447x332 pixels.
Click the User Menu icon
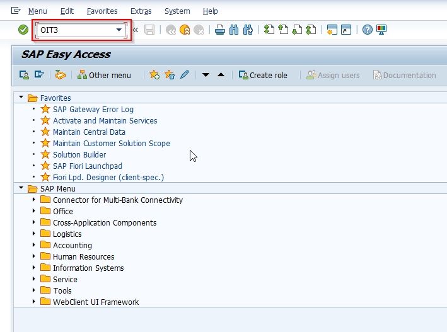(x=24, y=75)
